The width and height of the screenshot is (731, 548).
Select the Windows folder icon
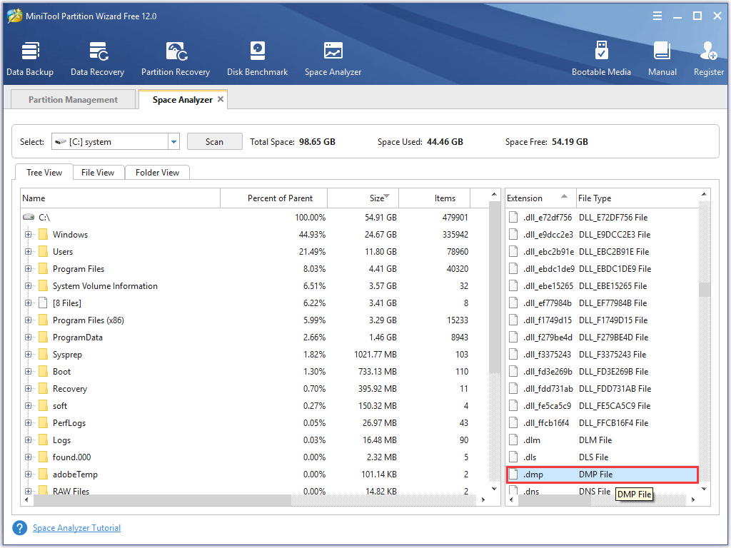tap(43, 234)
